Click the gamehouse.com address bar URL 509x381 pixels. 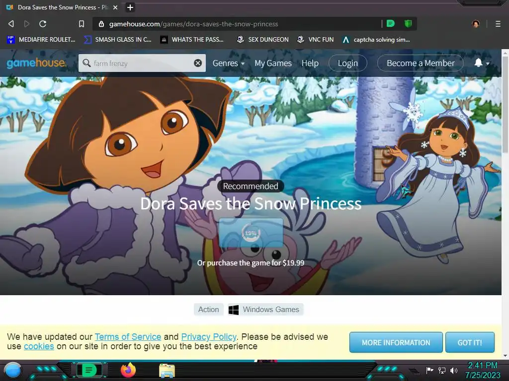tap(193, 24)
